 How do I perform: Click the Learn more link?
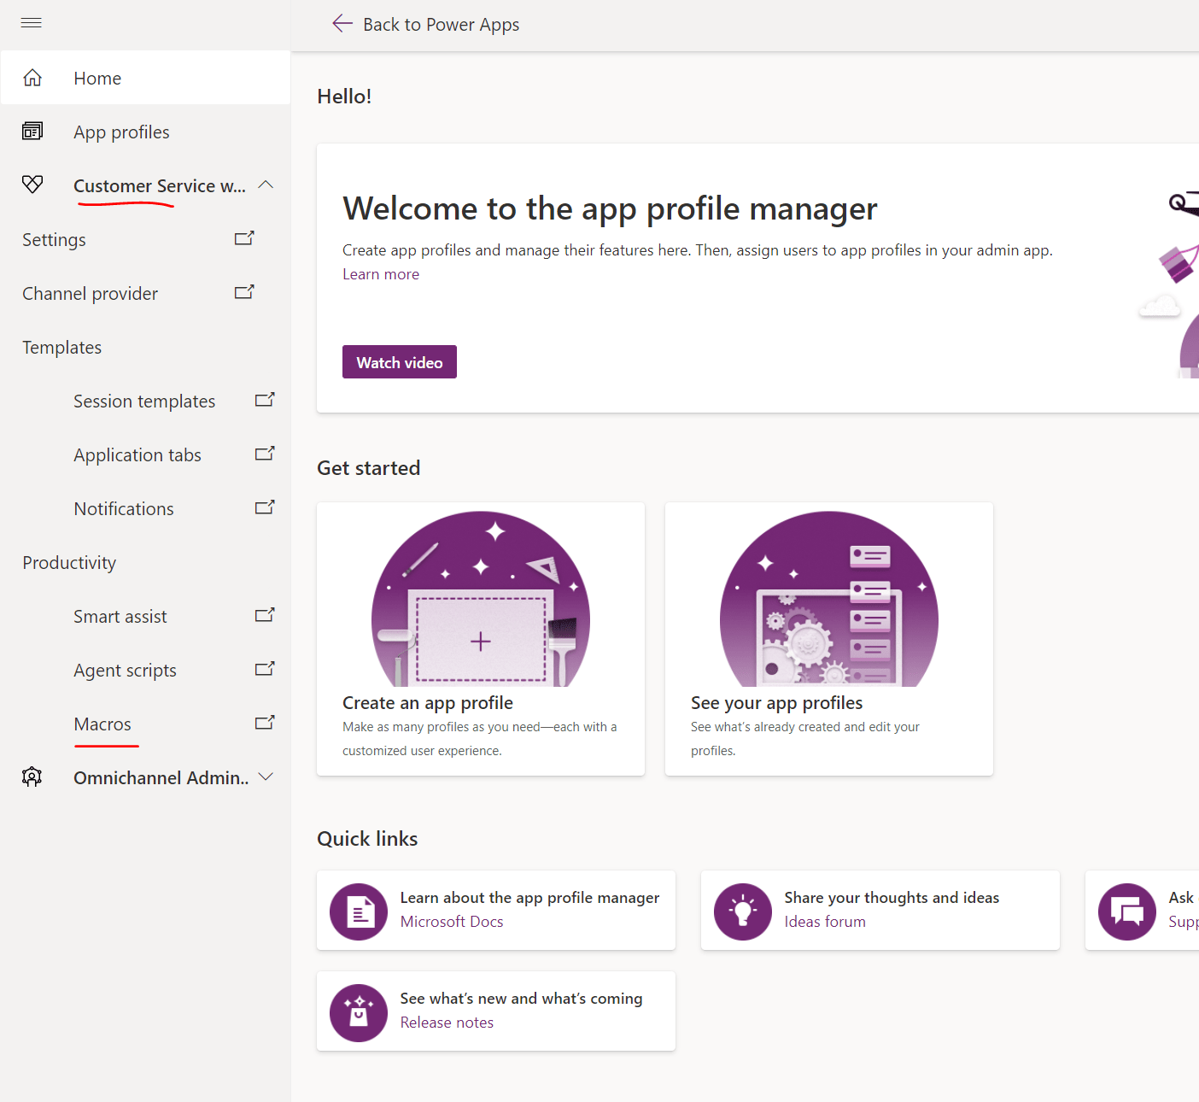(381, 274)
